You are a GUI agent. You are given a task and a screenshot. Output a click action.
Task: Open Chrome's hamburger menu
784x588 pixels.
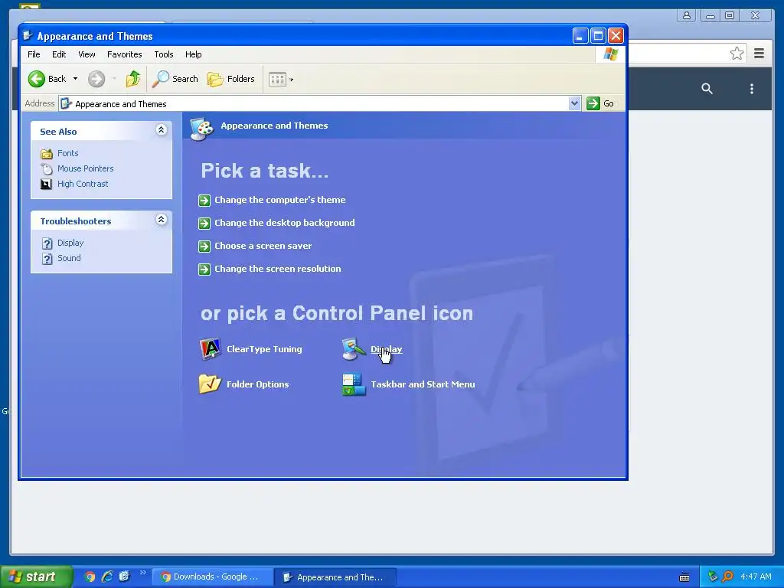pos(759,53)
